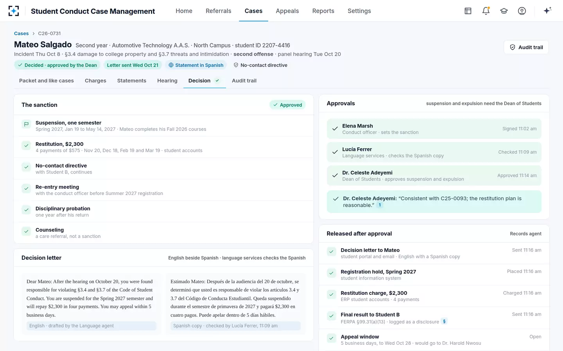The image size is (563, 351).
Task: Open the notifications bell
Action: (486, 11)
